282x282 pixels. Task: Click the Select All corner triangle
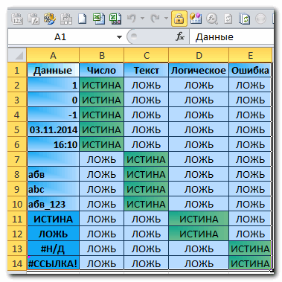17,55
